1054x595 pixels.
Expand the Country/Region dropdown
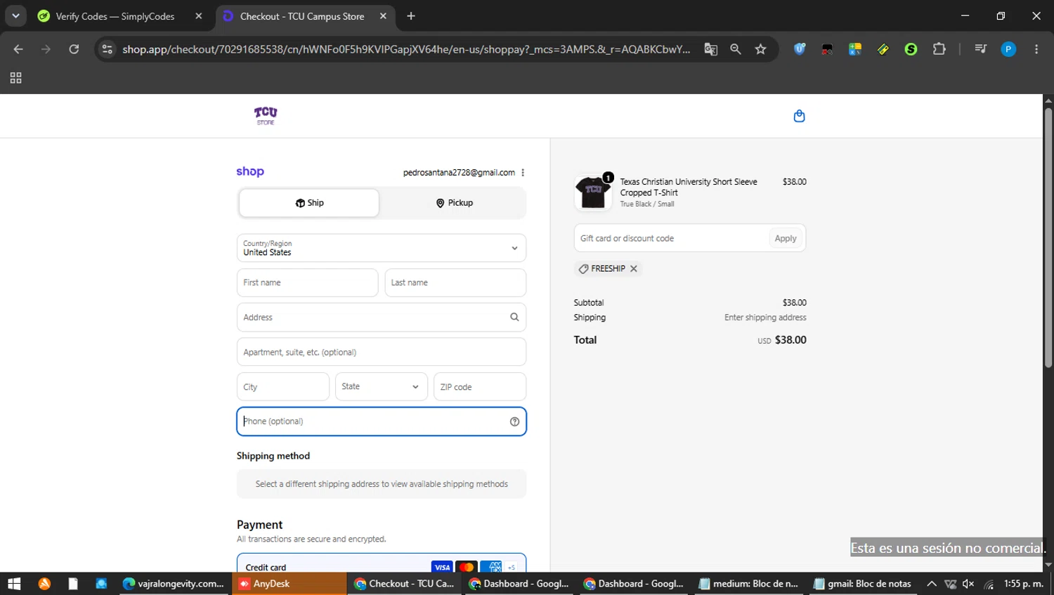(382, 248)
